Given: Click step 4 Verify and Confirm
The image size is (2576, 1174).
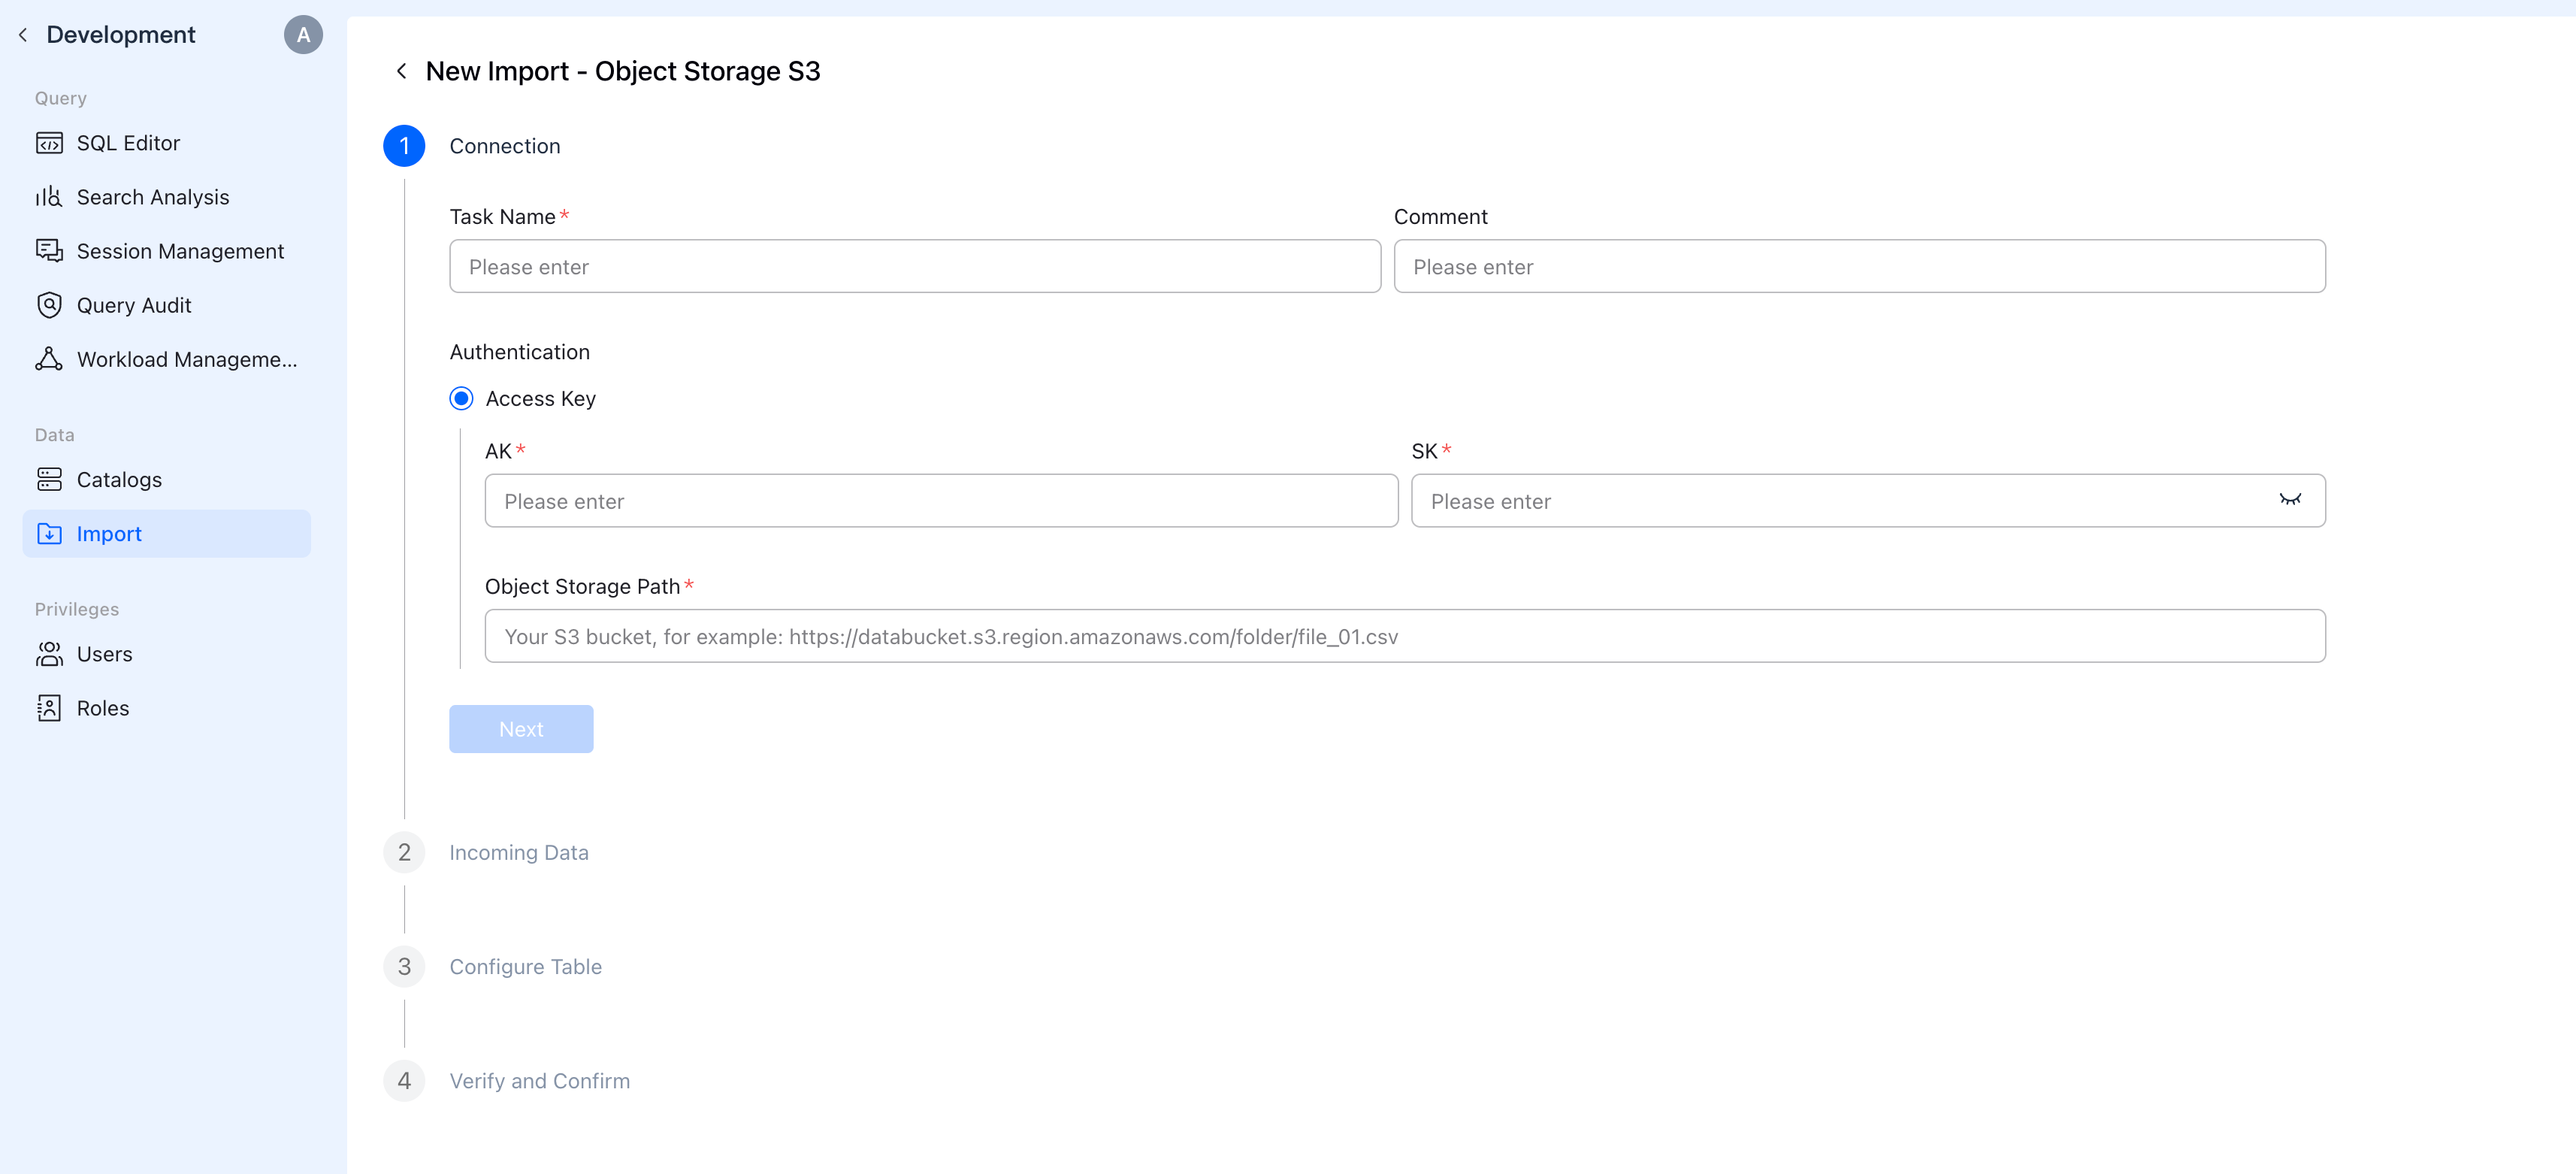Looking at the screenshot, I should pyautogui.click(x=539, y=1081).
